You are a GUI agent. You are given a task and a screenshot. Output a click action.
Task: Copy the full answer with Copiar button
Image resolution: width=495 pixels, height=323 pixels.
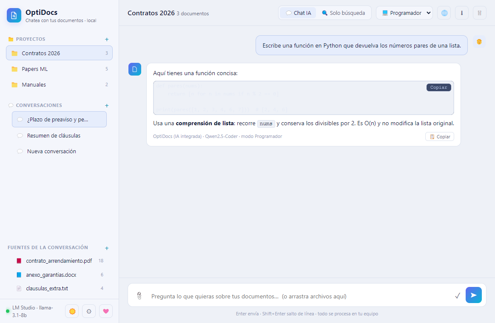click(x=440, y=136)
